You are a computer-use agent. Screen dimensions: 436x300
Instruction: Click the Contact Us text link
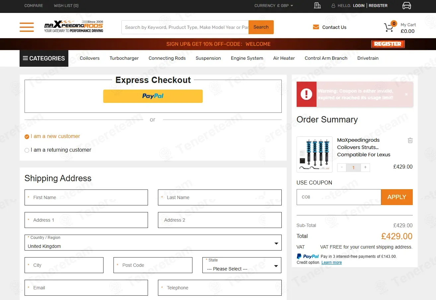coord(334,27)
